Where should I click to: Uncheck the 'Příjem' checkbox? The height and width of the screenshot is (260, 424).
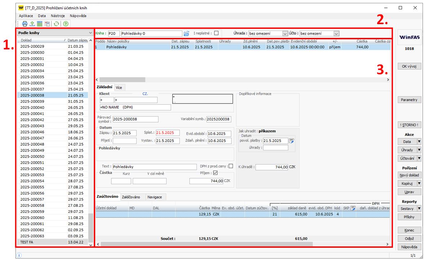pos(215,173)
